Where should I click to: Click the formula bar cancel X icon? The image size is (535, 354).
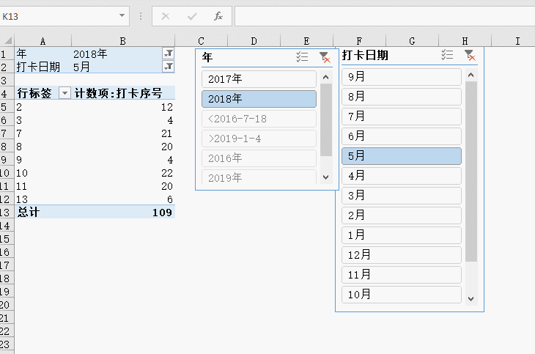(166, 16)
